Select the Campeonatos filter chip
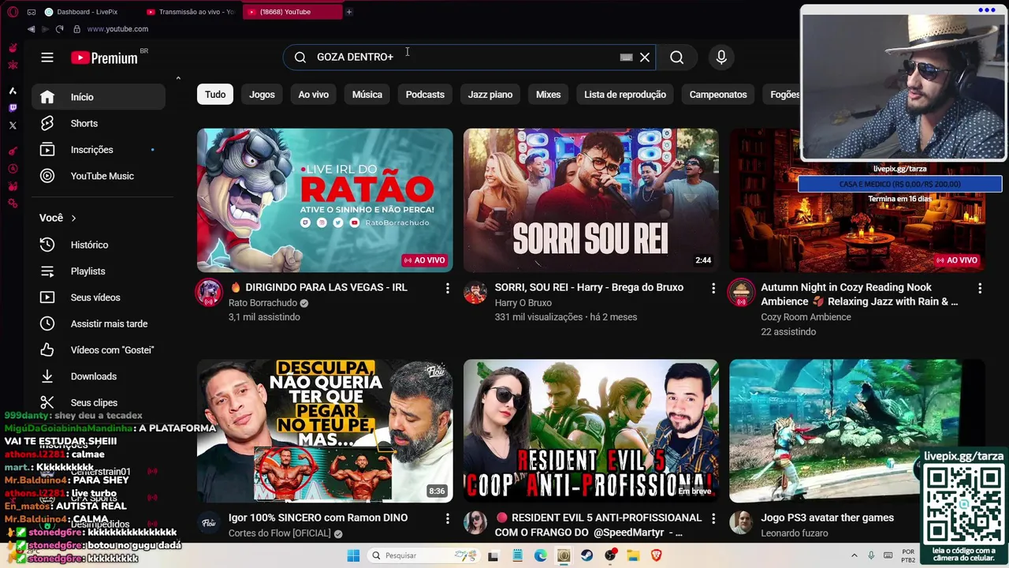1009x568 pixels. (717, 95)
